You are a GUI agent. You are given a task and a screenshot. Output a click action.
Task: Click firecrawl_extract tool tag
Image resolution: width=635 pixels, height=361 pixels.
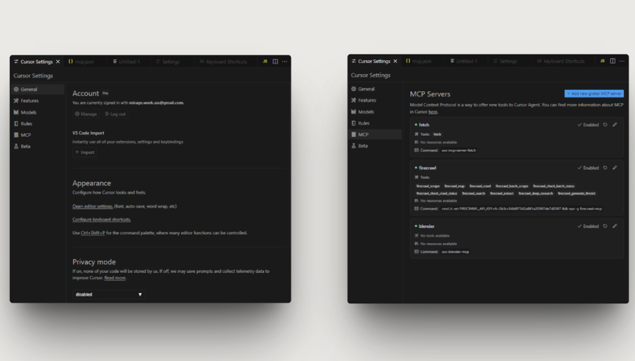coord(502,193)
